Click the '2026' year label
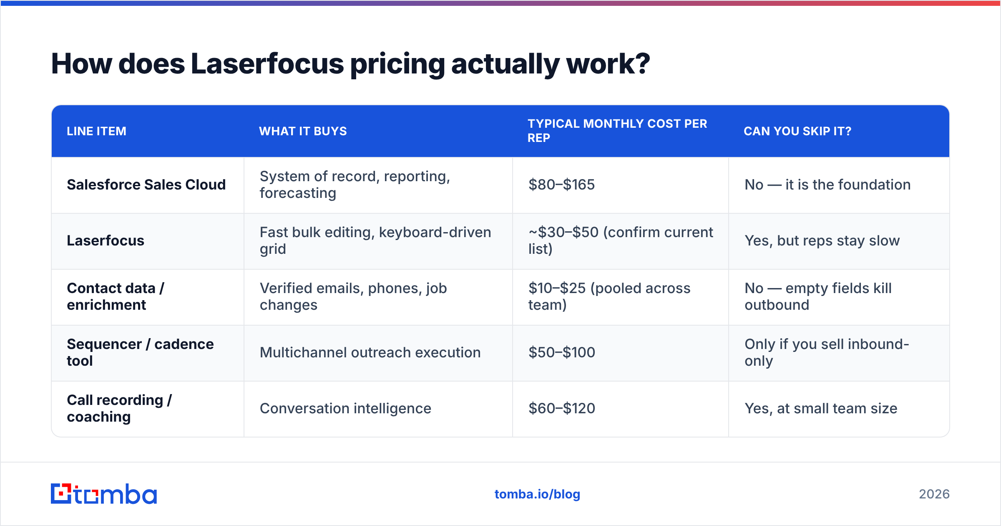Viewport: 1001px width, 526px height. coord(934,494)
